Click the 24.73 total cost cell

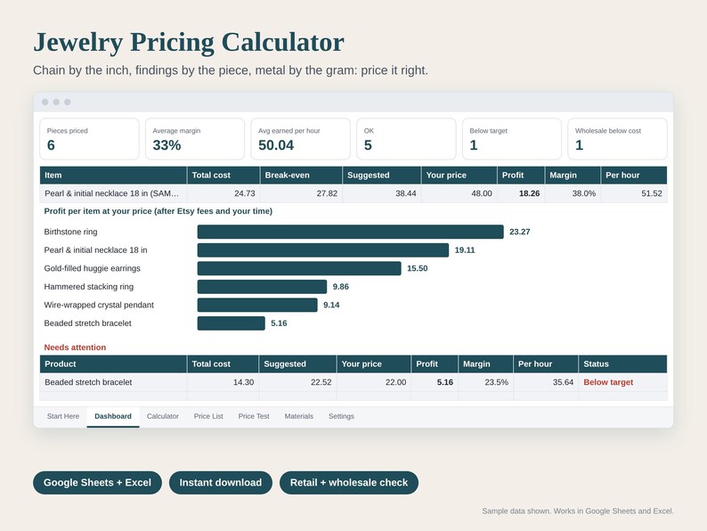pos(223,193)
